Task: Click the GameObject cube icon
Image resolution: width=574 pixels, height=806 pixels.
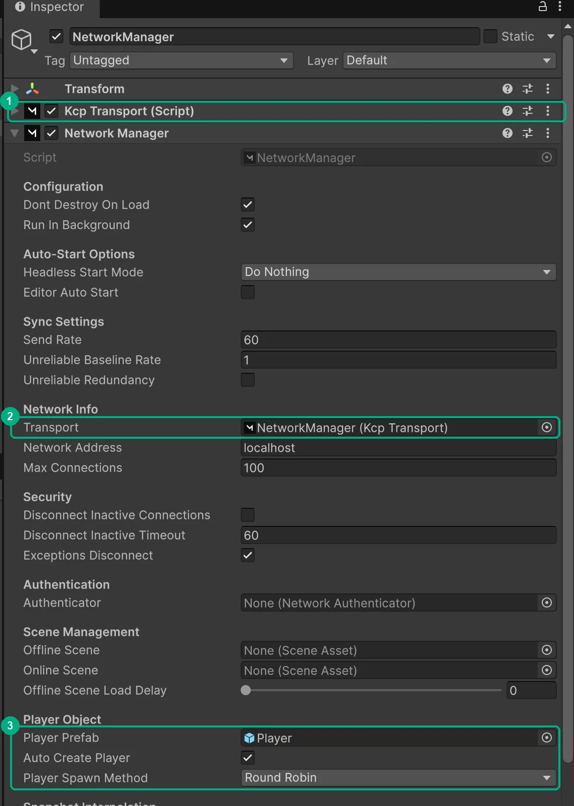Action: (x=21, y=39)
